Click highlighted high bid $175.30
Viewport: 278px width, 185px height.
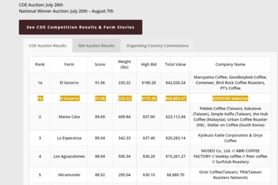point(149,98)
